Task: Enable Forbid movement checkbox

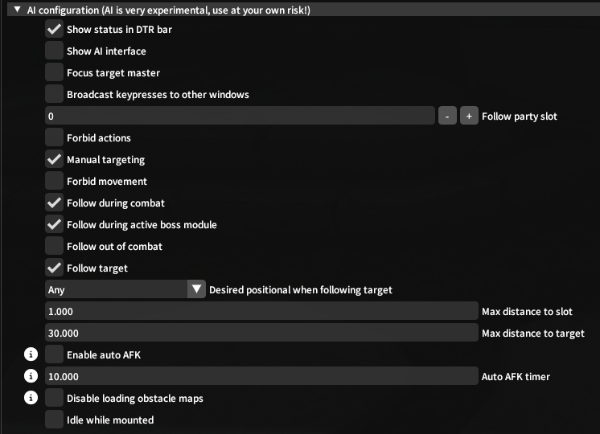Action: pos(54,182)
